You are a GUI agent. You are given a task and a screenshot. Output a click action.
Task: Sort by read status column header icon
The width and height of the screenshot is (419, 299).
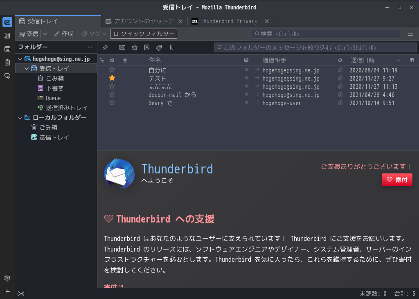tap(246, 60)
